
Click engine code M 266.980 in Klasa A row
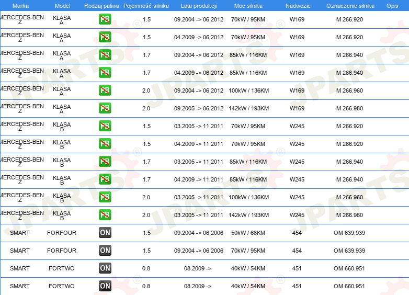coord(349,108)
